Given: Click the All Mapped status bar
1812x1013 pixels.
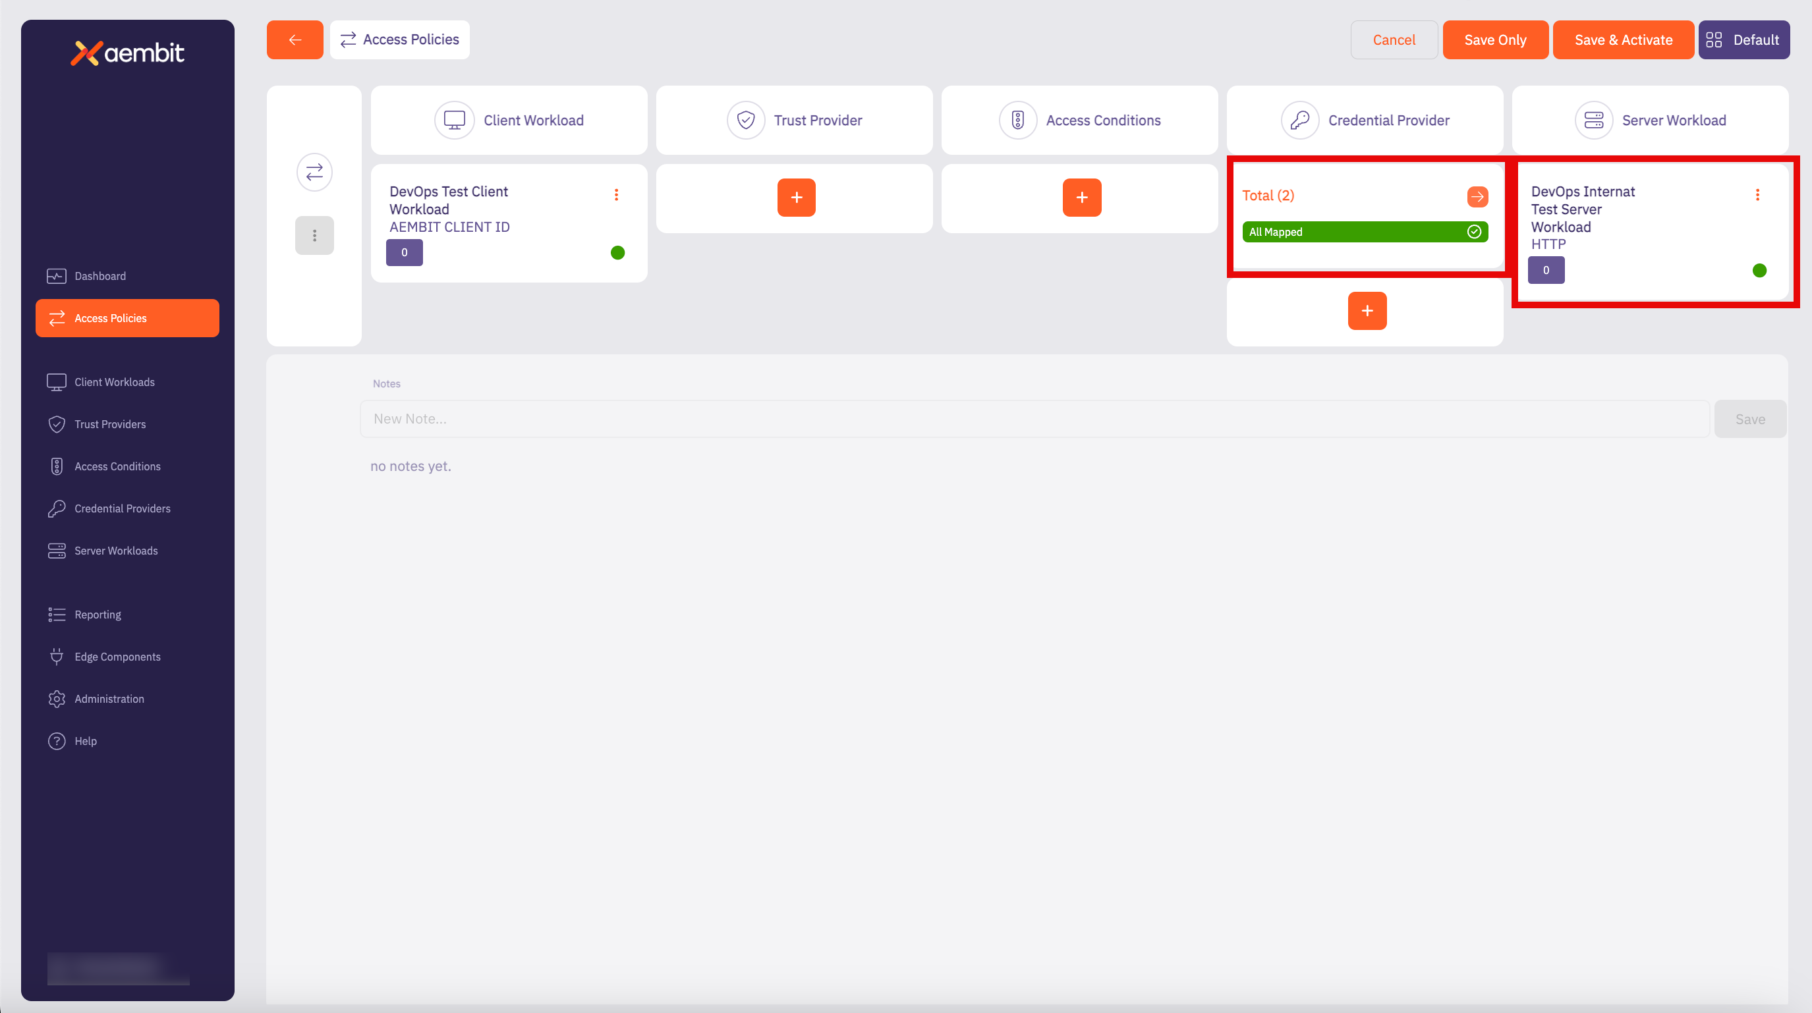Looking at the screenshot, I should coord(1365,232).
